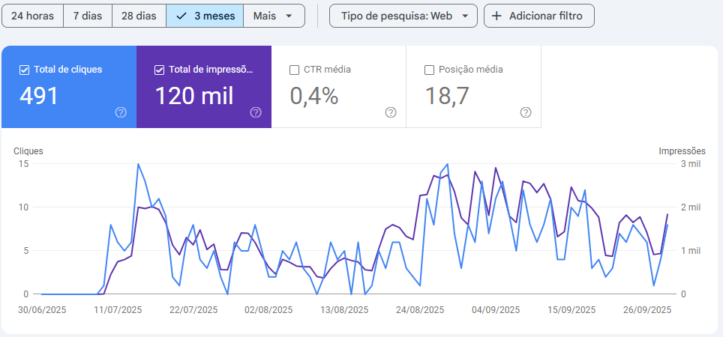Click the 24/08/2025 date on chart axis
Image resolution: width=723 pixels, height=337 pixels.
(421, 309)
